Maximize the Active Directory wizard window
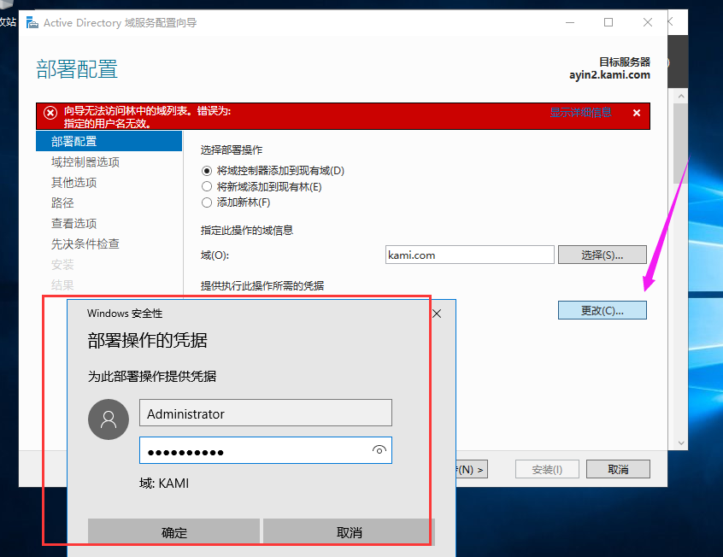Image resolution: width=723 pixels, height=557 pixels. [608, 22]
